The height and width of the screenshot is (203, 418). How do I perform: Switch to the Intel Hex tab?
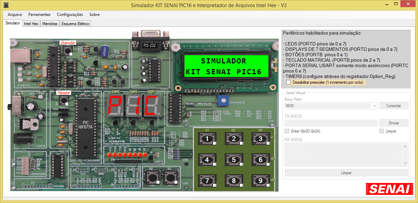pos(31,24)
